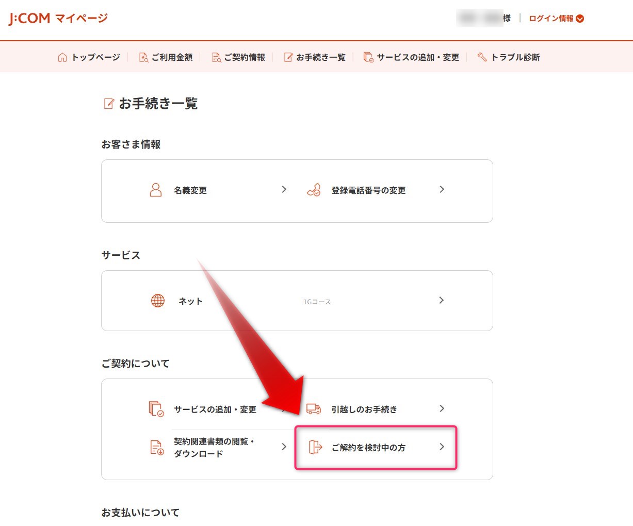The width and height of the screenshot is (633, 526).
Task: Open ご利用金額 navigation item
Action: (166, 57)
